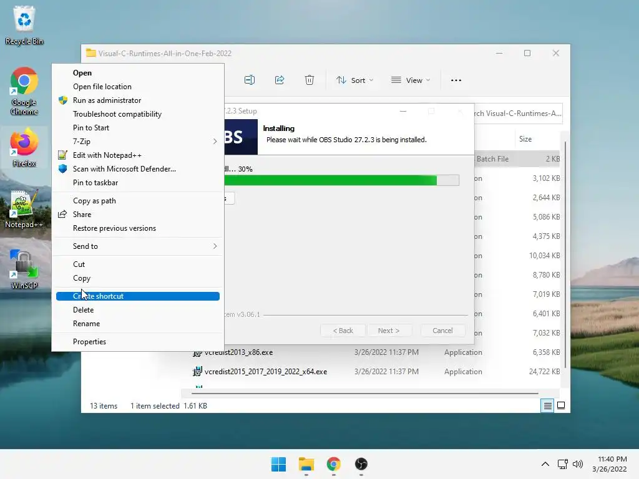Click the Run as administrator shield icon
This screenshot has height=479, width=639.
point(63,100)
